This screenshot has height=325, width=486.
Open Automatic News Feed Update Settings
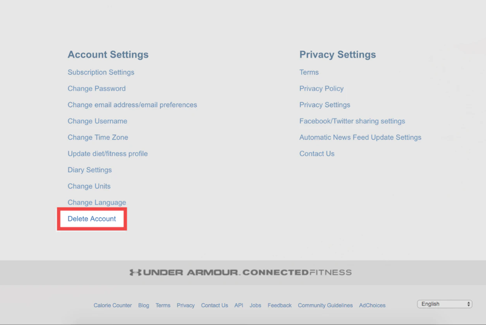pyautogui.click(x=360, y=137)
